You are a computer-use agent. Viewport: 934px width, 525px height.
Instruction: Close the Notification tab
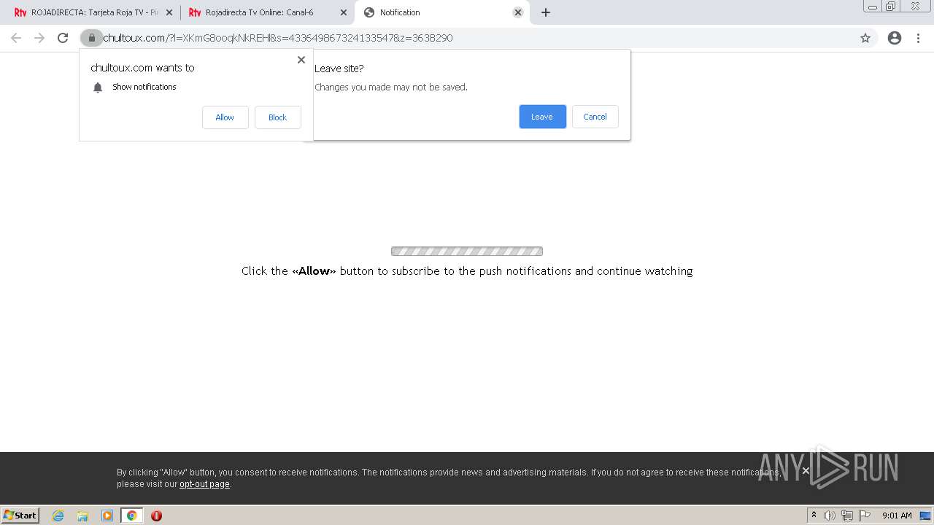click(518, 12)
